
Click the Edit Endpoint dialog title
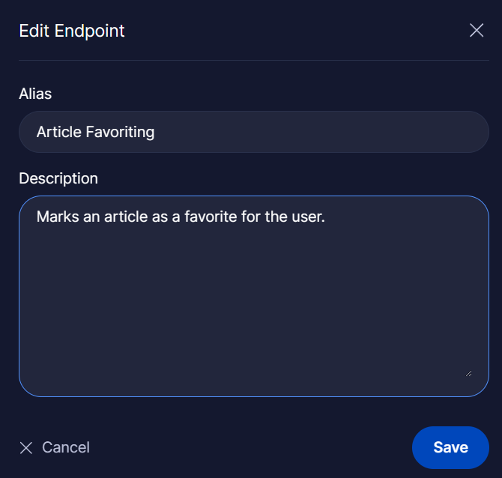click(72, 31)
